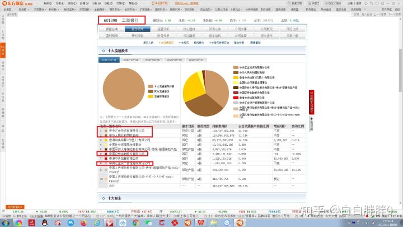The height and width of the screenshot is (227, 403).
Task: Jump to 股东人数 section link
Action: pyautogui.click(x=148, y=43)
